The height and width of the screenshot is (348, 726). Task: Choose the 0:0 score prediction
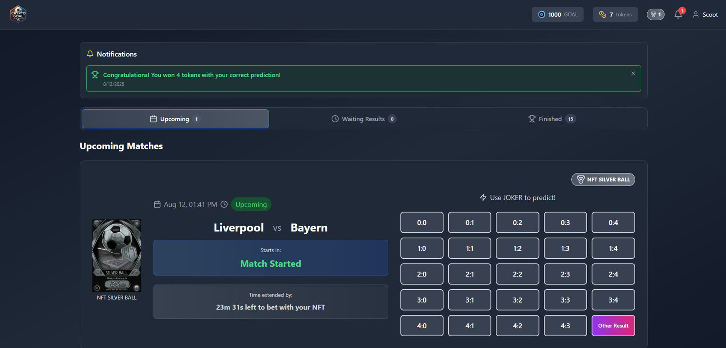422,223
